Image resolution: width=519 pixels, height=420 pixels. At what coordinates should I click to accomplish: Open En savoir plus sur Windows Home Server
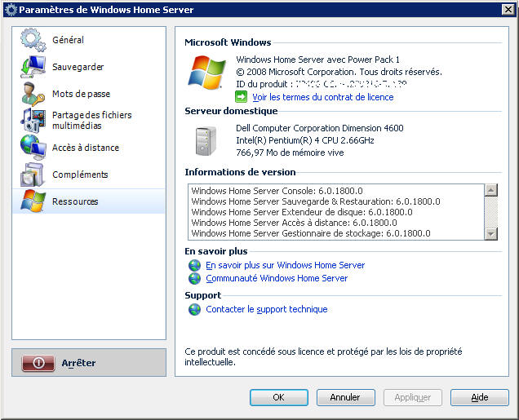click(285, 265)
